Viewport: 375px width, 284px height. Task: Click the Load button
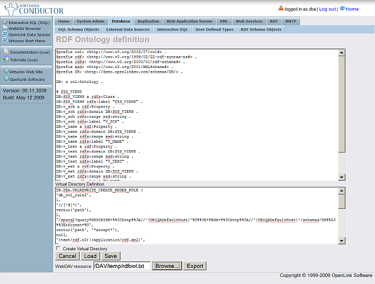click(x=90, y=256)
